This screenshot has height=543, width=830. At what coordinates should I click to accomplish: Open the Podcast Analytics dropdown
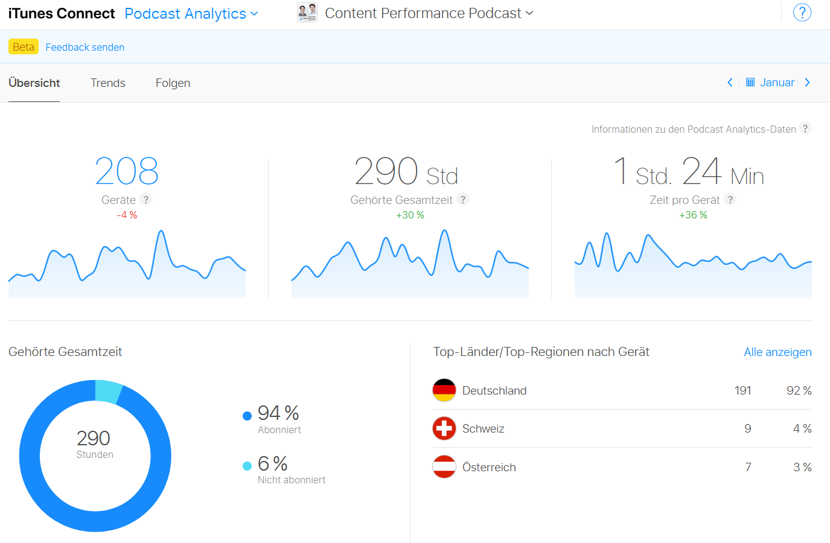[191, 13]
